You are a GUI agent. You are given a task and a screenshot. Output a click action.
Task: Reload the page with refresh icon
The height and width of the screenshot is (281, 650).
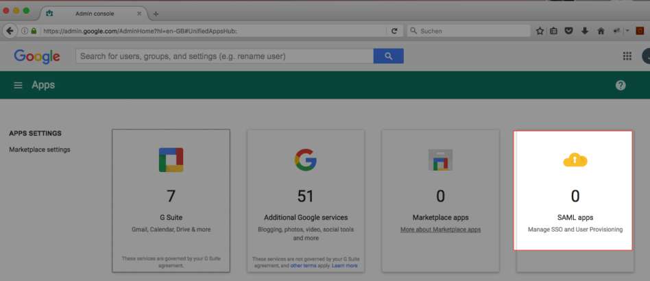(x=394, y=31)
